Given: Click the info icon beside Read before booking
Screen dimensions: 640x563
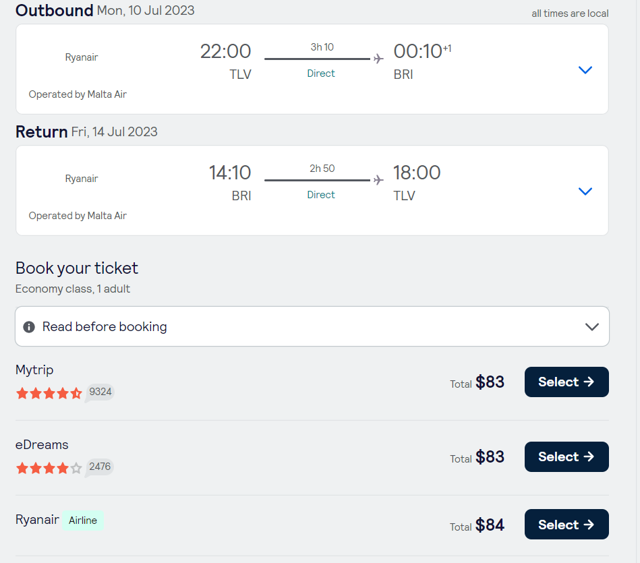Looking at the screenshot, I should (x=29, y=327).
